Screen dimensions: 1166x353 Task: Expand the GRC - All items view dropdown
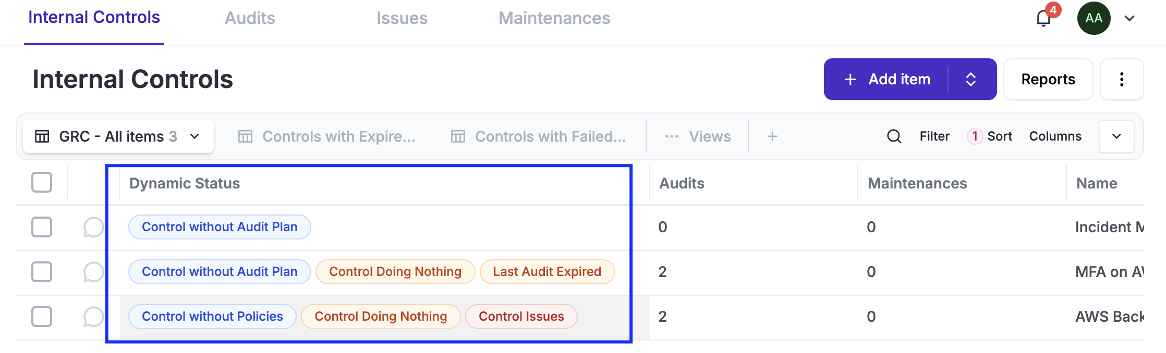pos(195,136)
